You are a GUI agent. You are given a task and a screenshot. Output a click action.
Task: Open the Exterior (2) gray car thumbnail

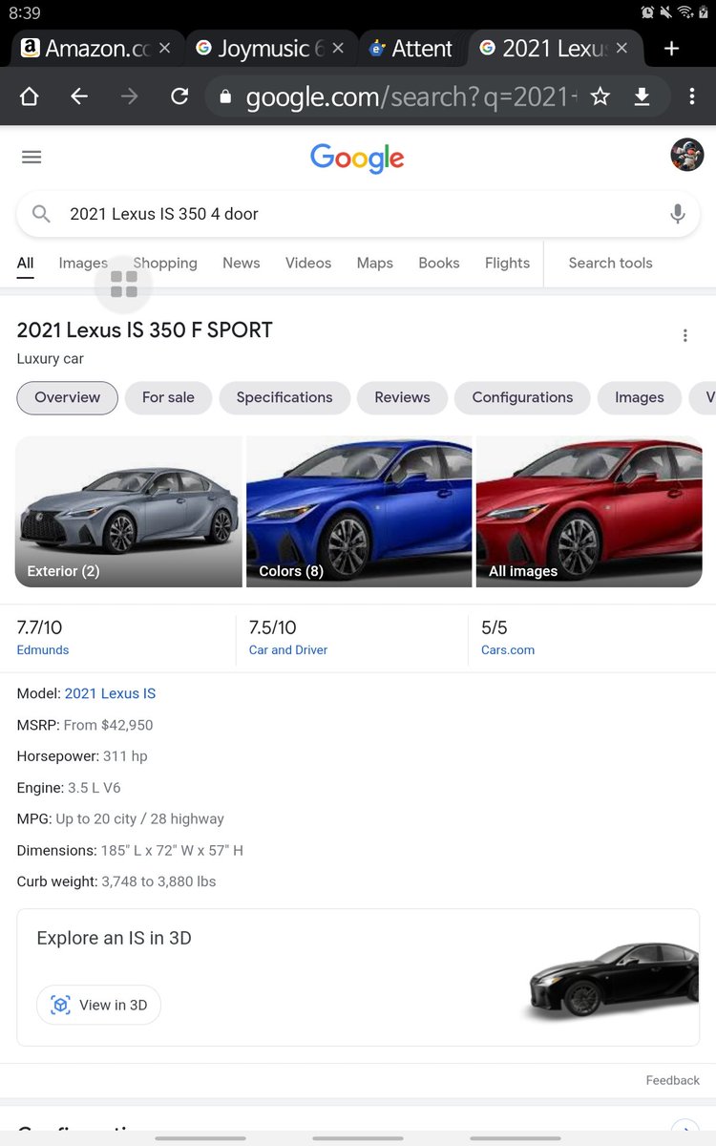tap(129, 512)
